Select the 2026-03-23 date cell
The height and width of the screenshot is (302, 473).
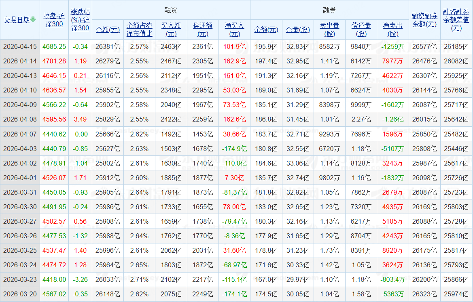click(x=20, y=279)
